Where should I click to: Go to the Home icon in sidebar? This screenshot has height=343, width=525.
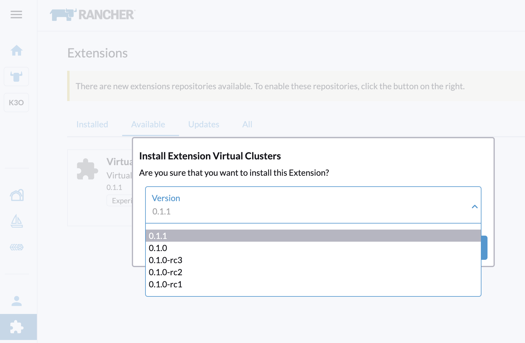[17, 50]
